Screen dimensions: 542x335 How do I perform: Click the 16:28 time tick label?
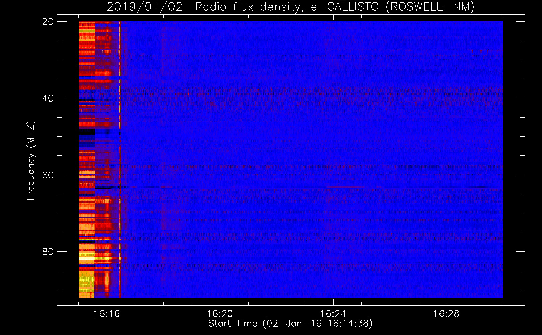[447, 314]
